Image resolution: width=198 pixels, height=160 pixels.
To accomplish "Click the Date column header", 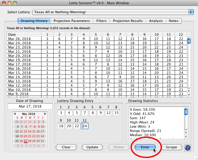I will coord(24,34).
